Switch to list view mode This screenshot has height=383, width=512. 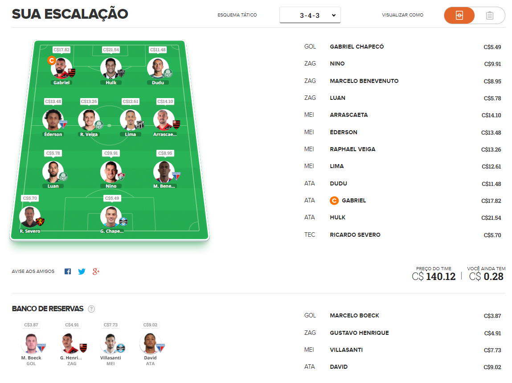click(489, 15)
